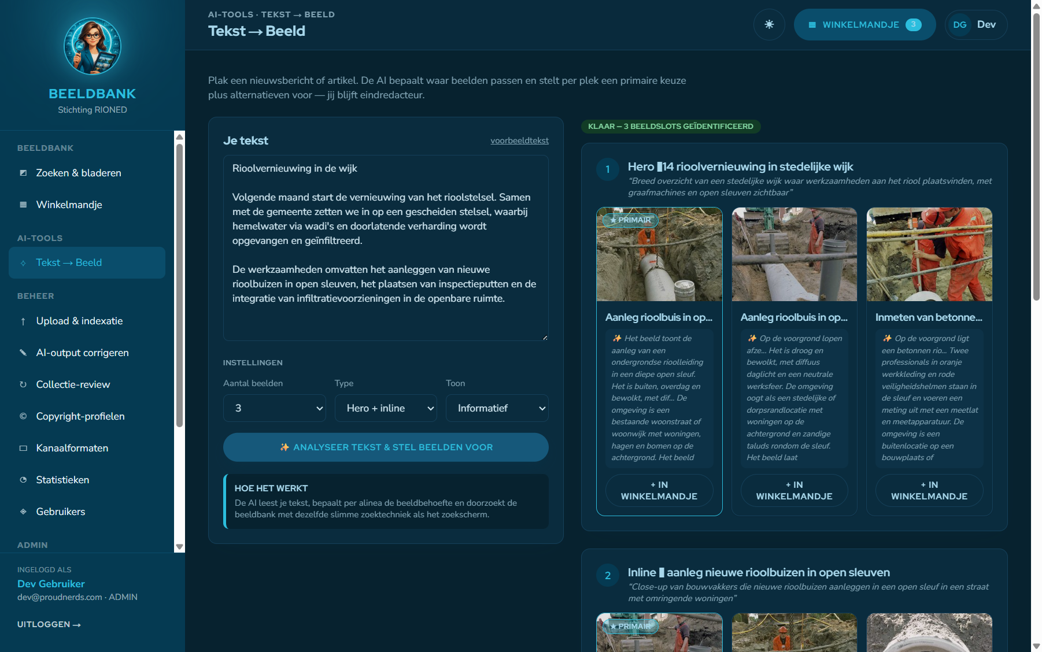Click the page vertical scrollbar thumb

1037,156
